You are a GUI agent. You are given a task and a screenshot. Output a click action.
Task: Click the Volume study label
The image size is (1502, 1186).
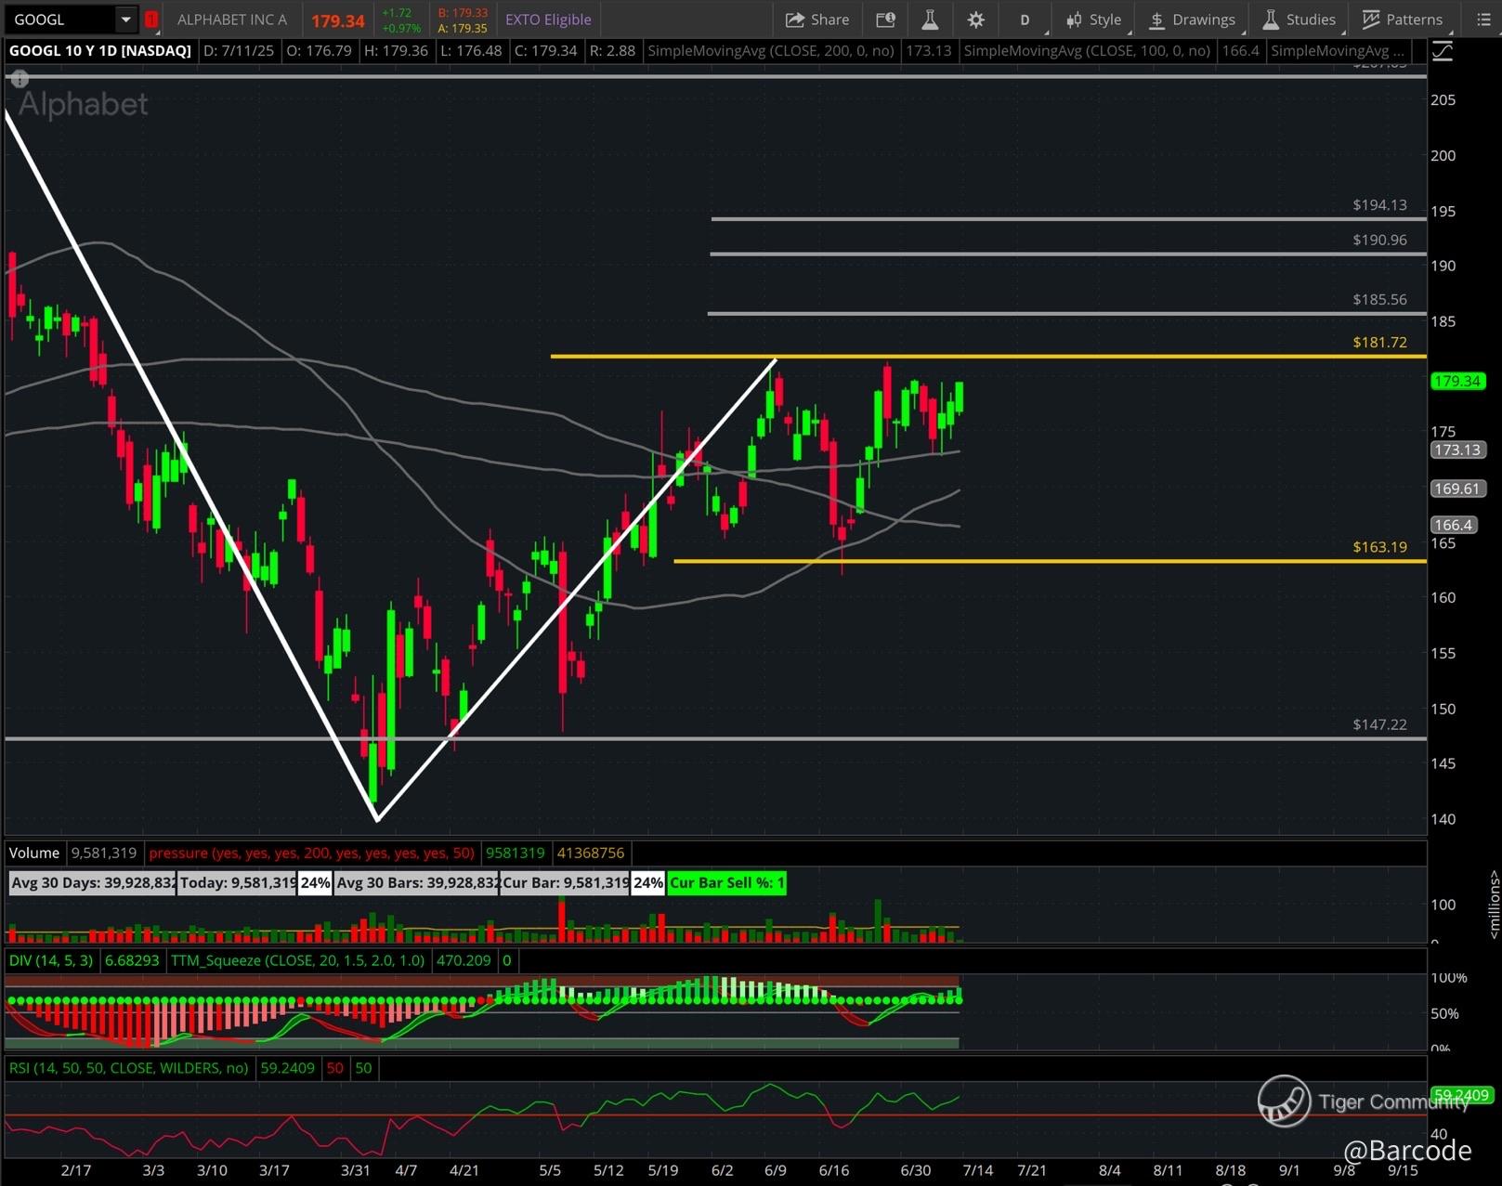(34, 853)
